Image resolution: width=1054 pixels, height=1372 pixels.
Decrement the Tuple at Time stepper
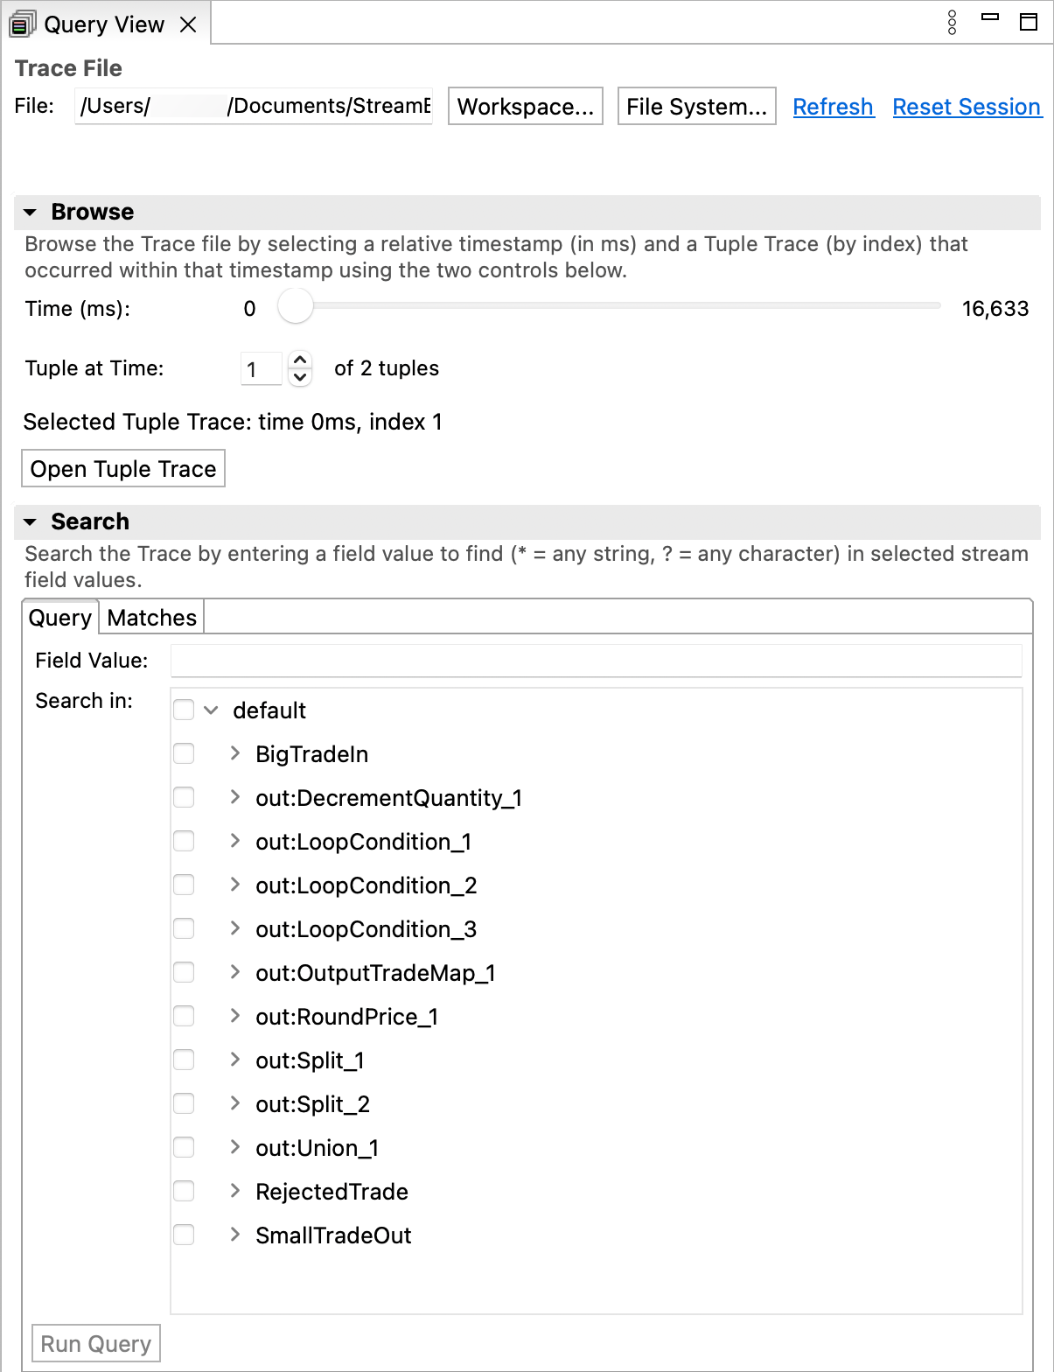click(300, 377)
